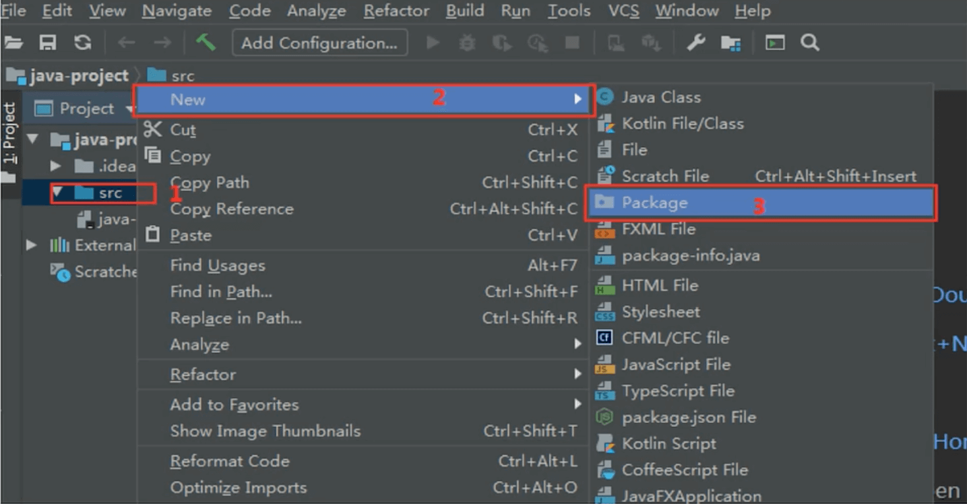Click the terminal window toolbar icon
Screen dimensions: 967x504
pos(775,43)
